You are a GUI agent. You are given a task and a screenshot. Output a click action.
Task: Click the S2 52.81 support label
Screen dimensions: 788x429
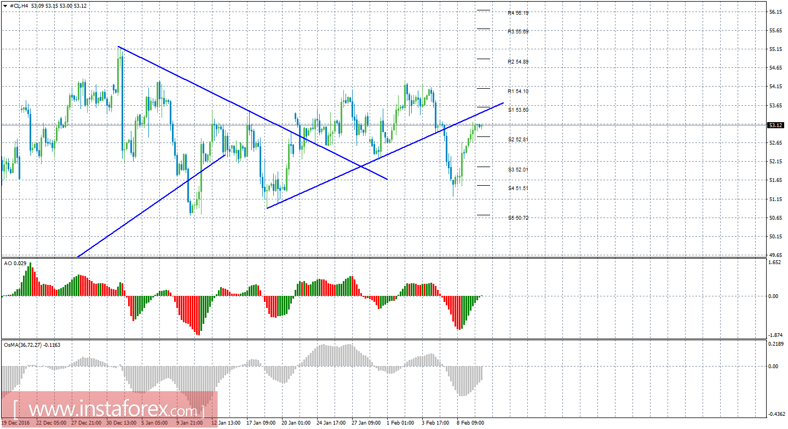click(x=517, y=140)
